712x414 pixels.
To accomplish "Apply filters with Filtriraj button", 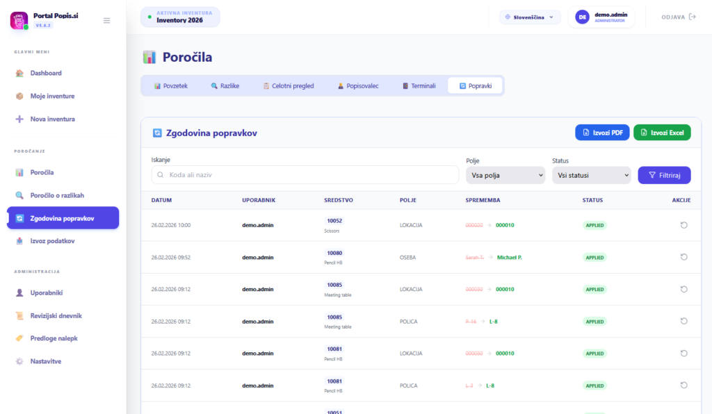I will (663, 176).
